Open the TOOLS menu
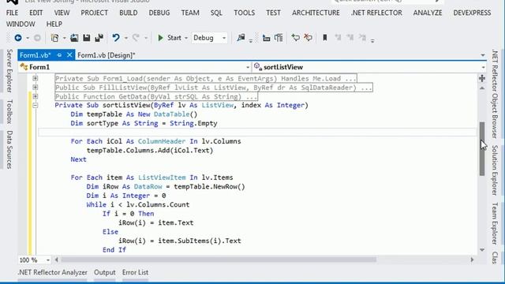Image resolution: width=505 pixels, height=284 pixels. click(x=244, y=13)
